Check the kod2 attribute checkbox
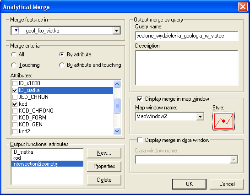Image resolution: width=250 pixels, height=195 pixels. [15, 131]
